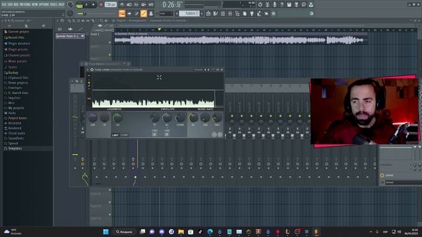The width and height of the screenshot is (422, 237).
Task: Open the playlist options menu arrow
Action: (58, 20)
